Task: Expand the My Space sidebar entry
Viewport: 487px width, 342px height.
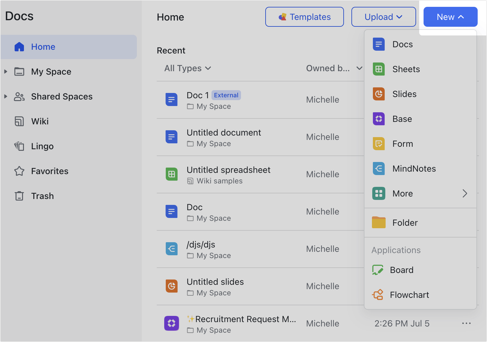Action: point(6,72)
